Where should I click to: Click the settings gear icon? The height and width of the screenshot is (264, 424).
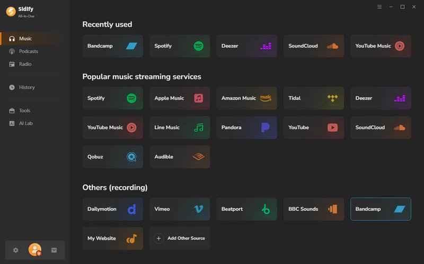16,250
